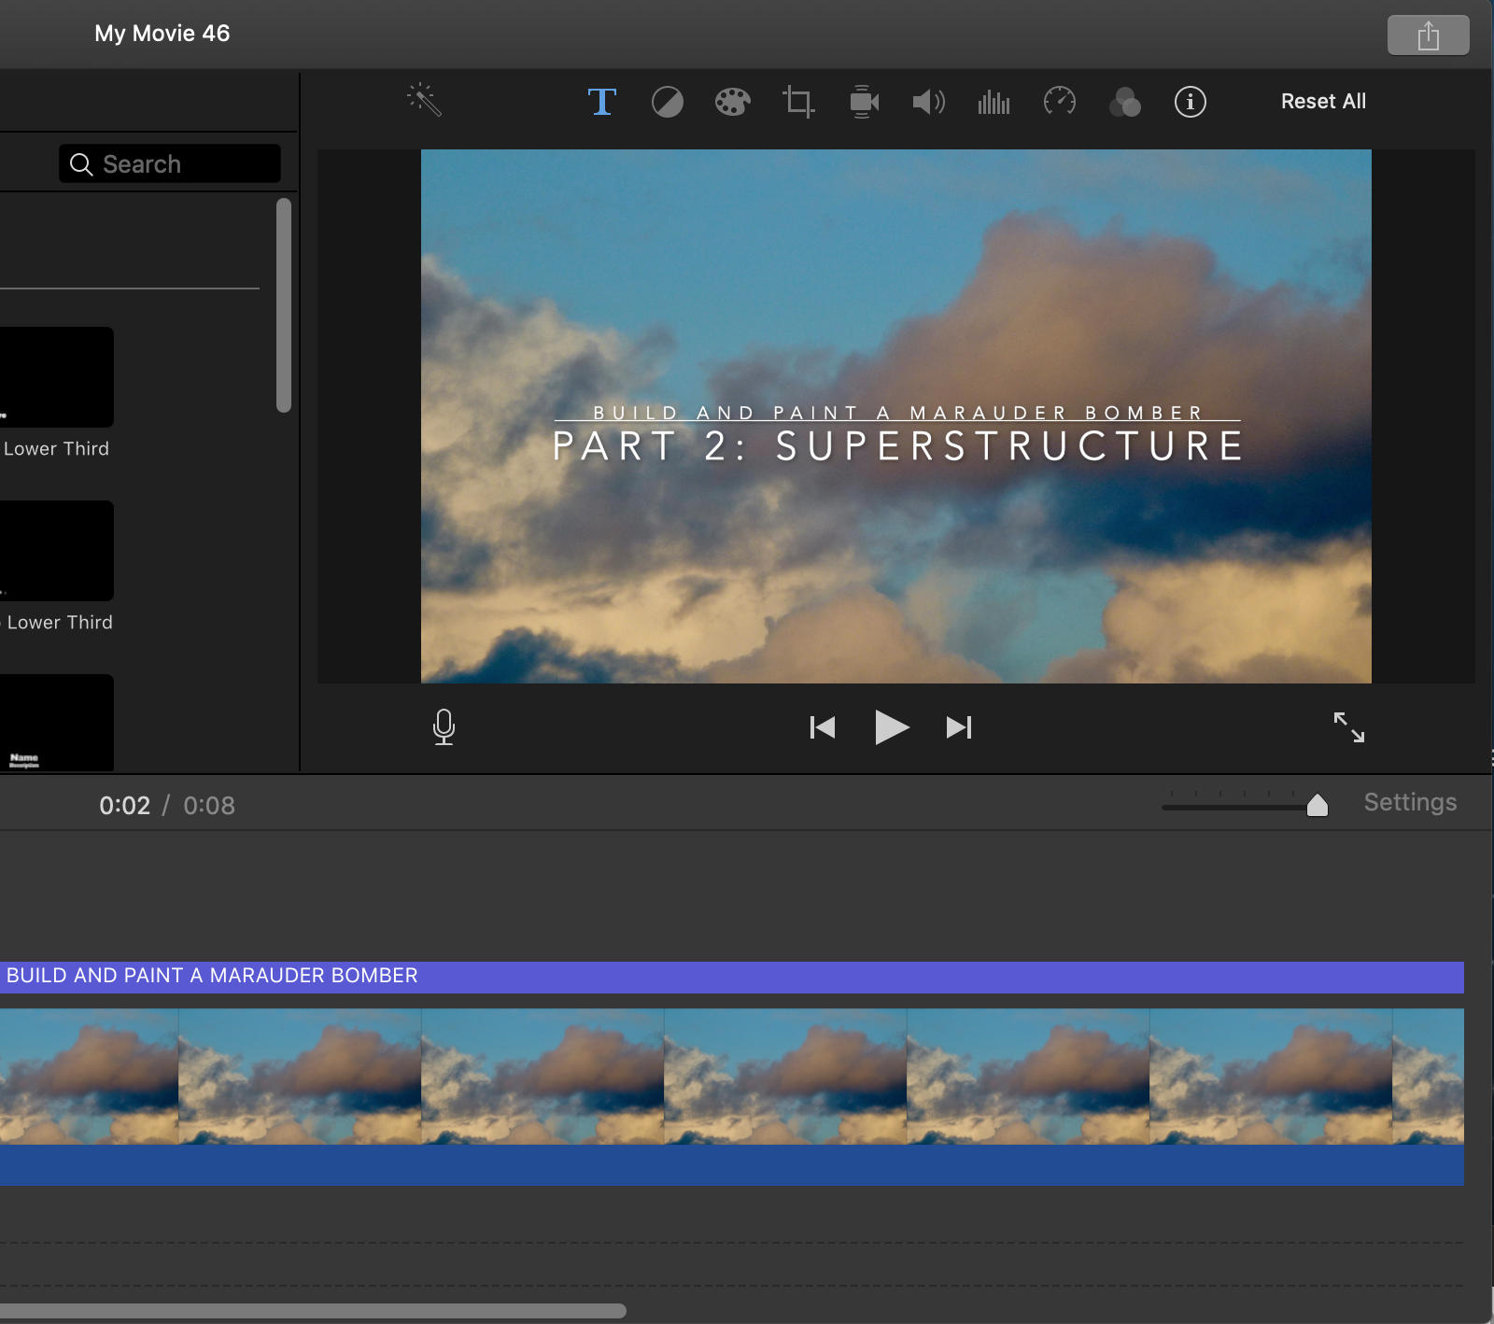Select the Title text settings icon
1494x1324 pixels.
pos(602,102)
